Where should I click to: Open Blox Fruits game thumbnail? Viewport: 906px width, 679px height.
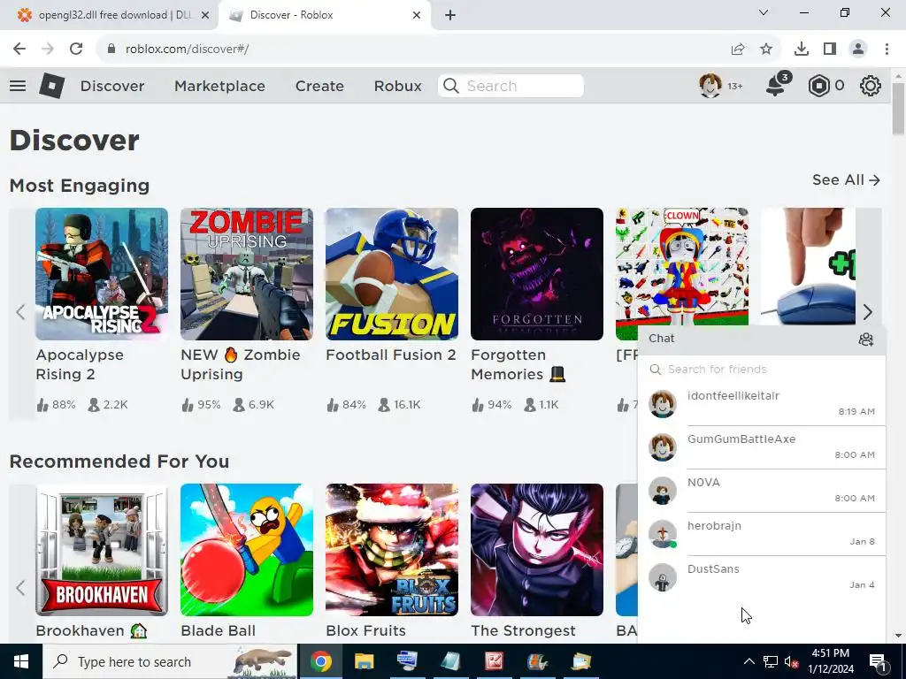pos(392,550)
